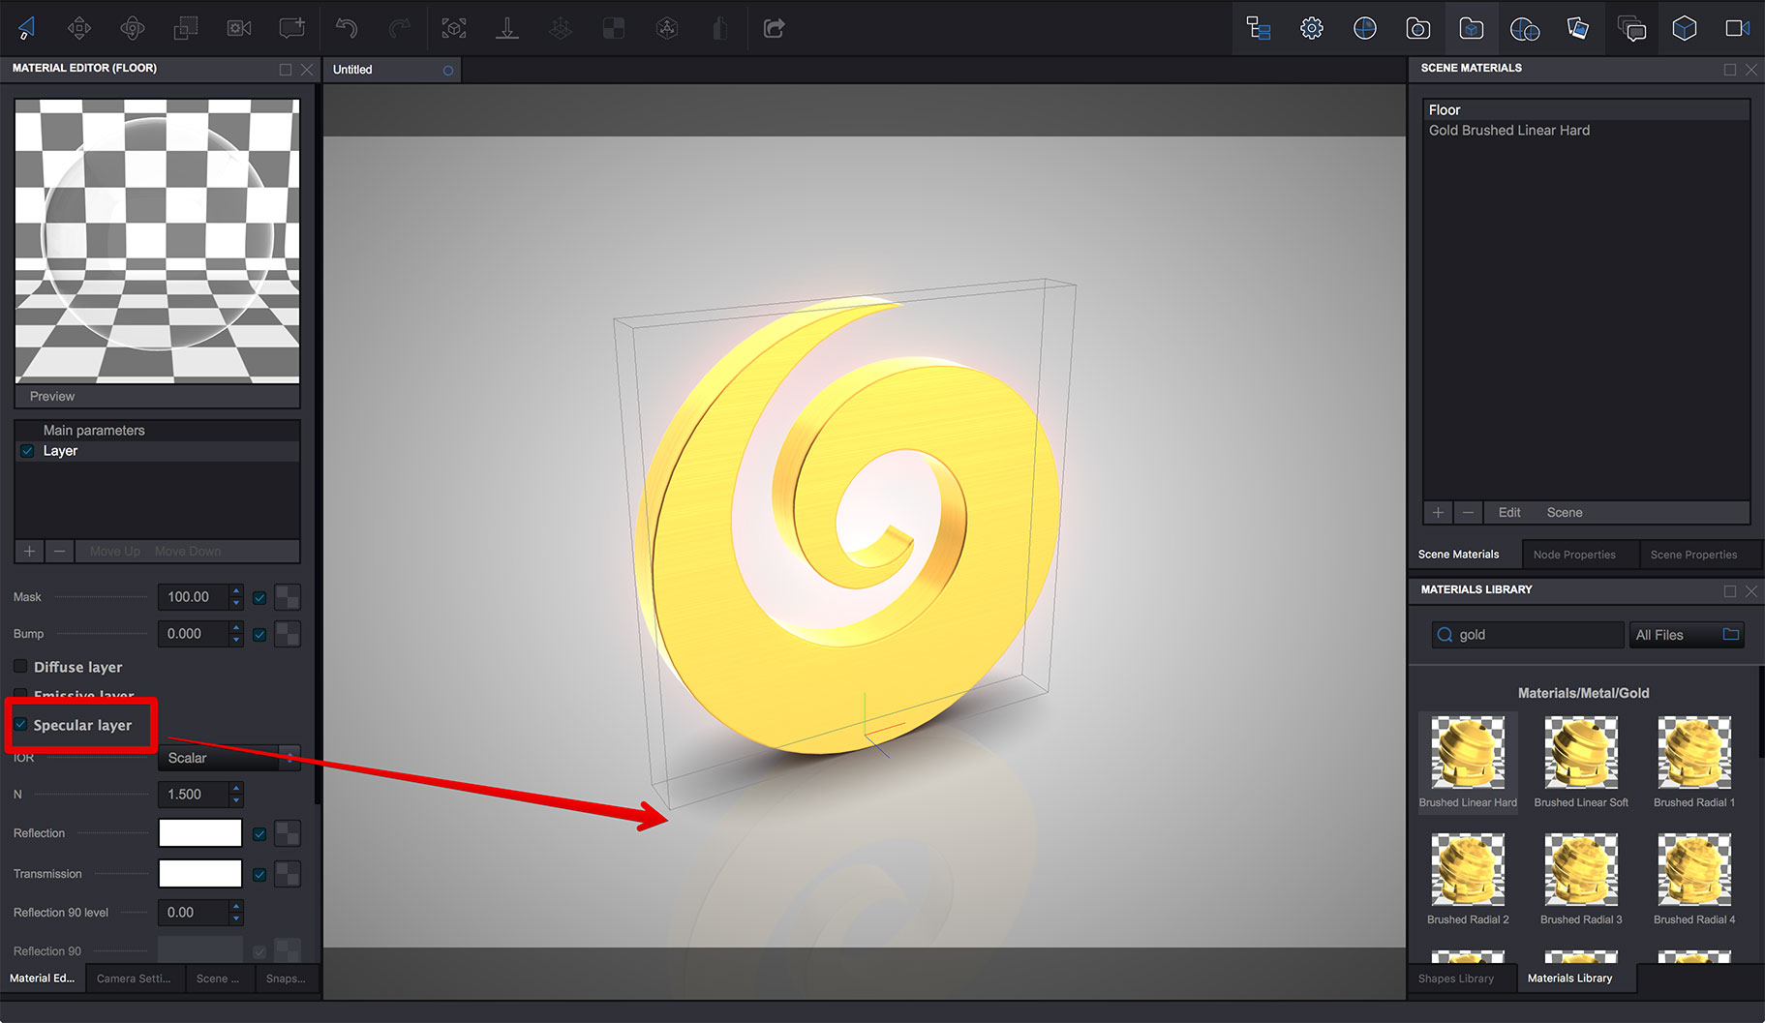Open the scene tree panel
1765x1023 pixels.
pyautogui.click(x=1258, y=28)
